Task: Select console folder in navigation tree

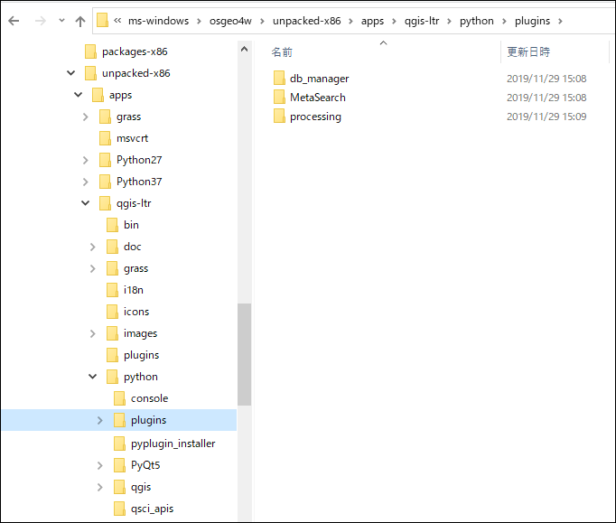Action: pyautogui.click(x=149, y=398)
